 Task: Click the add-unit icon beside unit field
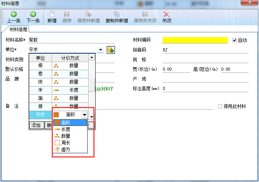(111, 50)
